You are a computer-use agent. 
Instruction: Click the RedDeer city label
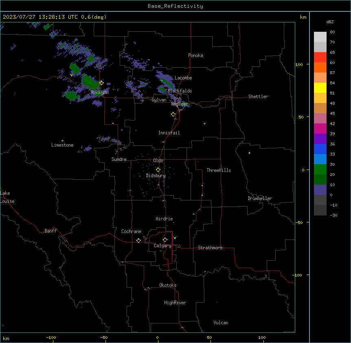click(180, 104)
